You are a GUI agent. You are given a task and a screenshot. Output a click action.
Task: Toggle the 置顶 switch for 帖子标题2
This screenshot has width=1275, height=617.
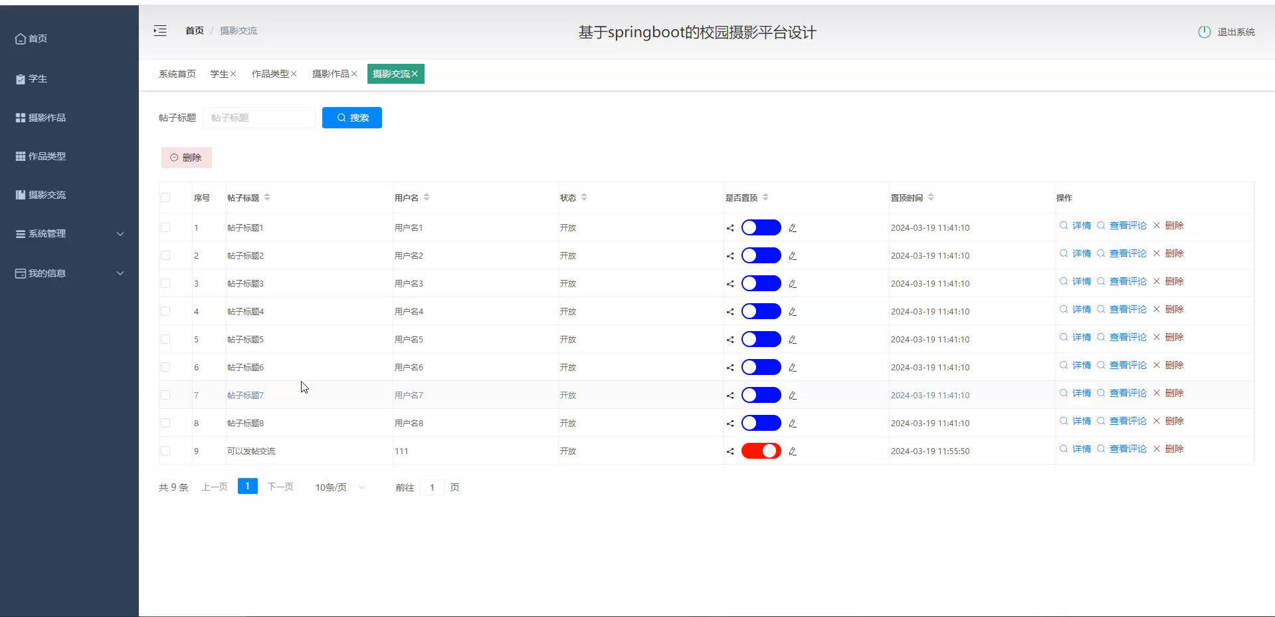[x=761, y=256]
